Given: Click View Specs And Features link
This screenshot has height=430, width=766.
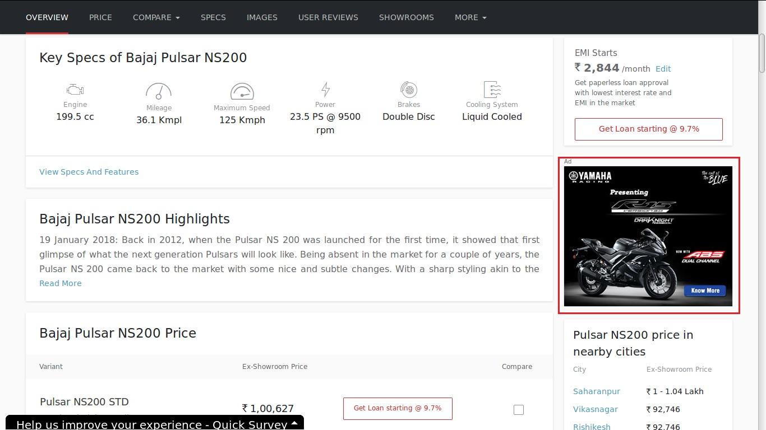Looking at the screenshot, I should [89, 172].
